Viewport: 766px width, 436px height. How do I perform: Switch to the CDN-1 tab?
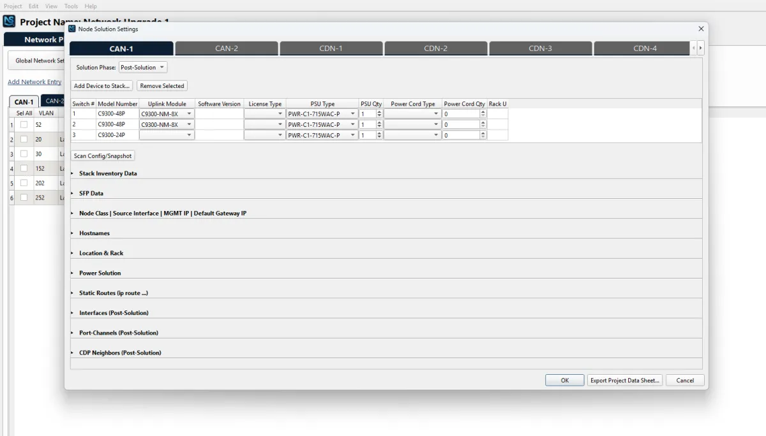(x=331, y=48)
